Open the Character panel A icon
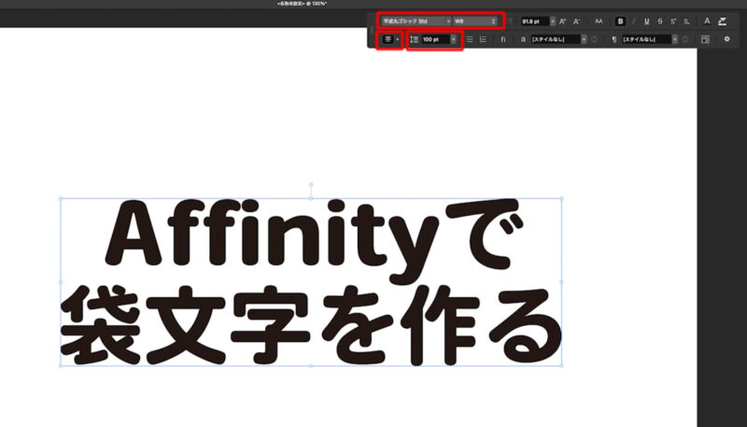This screenshot has height=427, width=747. pos(707,21)
